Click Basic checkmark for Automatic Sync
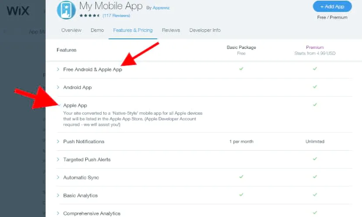This screenshot has width=362, height=217. coord(241,177)
